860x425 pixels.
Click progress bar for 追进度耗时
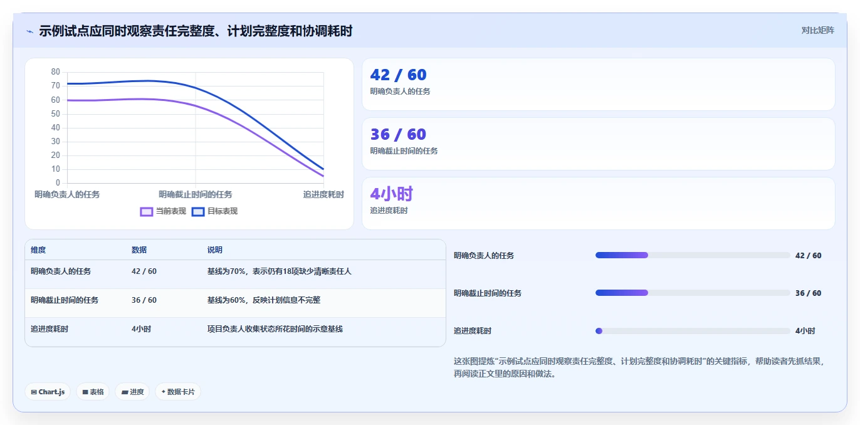coord(693,331)
